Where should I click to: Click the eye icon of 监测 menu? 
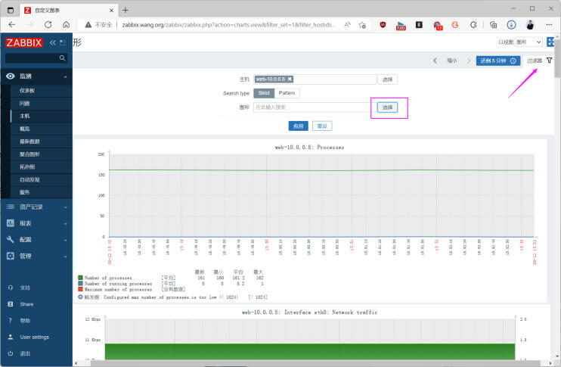click(11, 76)
